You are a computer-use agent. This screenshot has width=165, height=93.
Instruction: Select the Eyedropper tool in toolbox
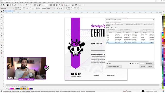coord(1,51)
